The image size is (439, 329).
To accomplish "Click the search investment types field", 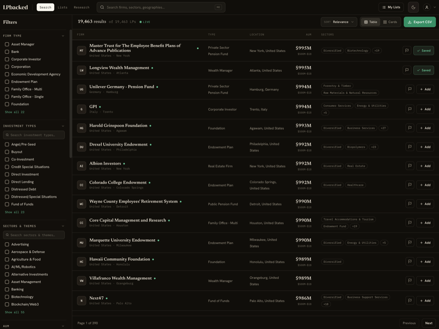I will 34,135.
